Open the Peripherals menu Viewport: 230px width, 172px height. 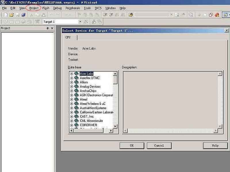[73, 8]
